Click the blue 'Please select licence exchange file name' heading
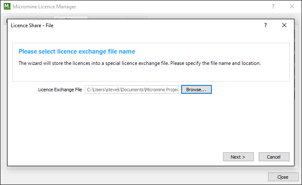The image size is (302, 185). coord(77,51)
